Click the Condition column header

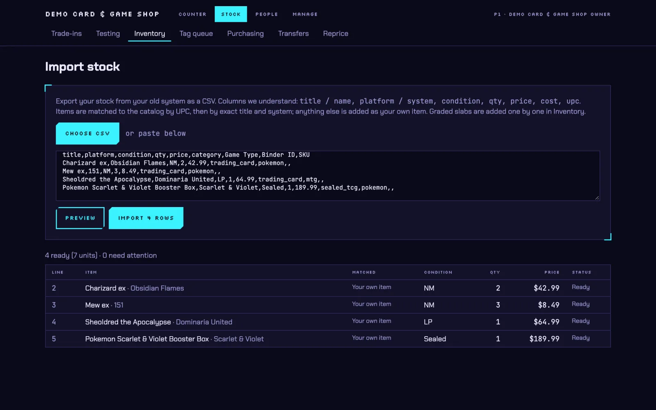(x=438, y=272)
